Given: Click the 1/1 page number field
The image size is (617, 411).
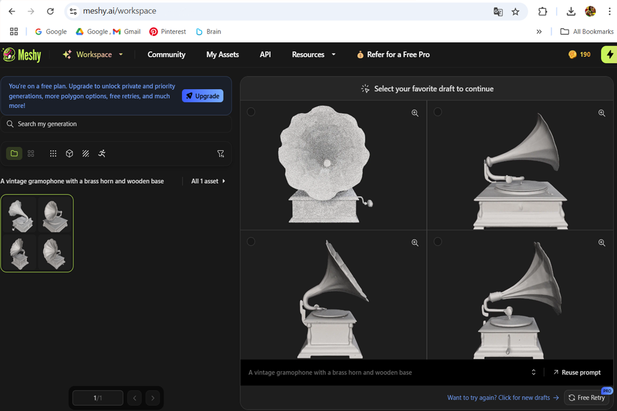Looking at the screenshot, I should [x=98, y=398].
